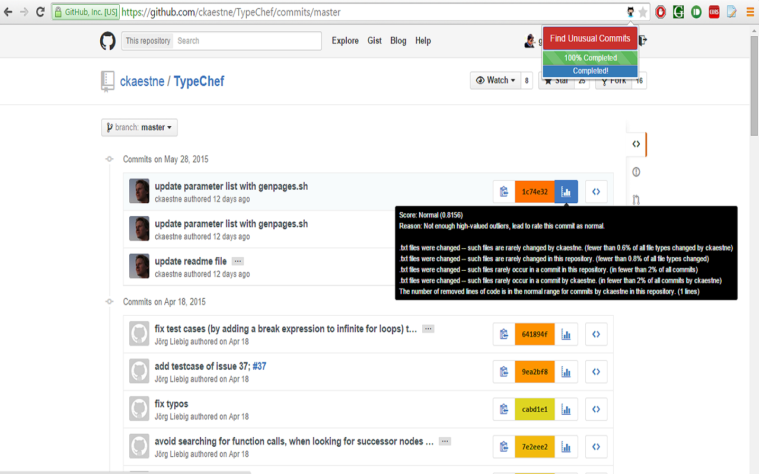Open Explore in GitHub header

pyautogui.click(x=345, y=41)
